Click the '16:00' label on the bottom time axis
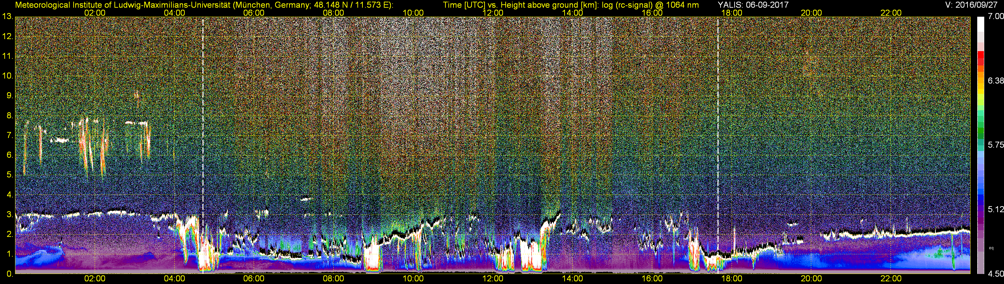This screenshot has height=284, width=1004. pos(652,279)
